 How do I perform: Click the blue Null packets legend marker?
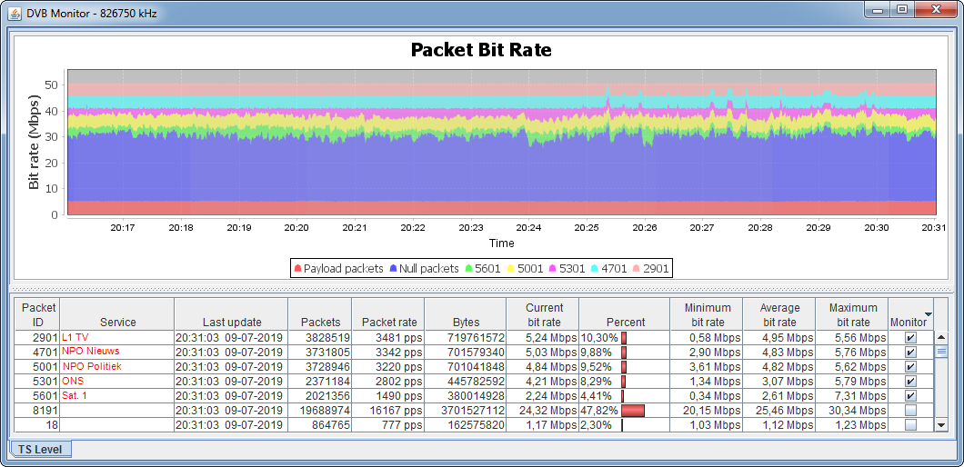[x=393, y=269]
